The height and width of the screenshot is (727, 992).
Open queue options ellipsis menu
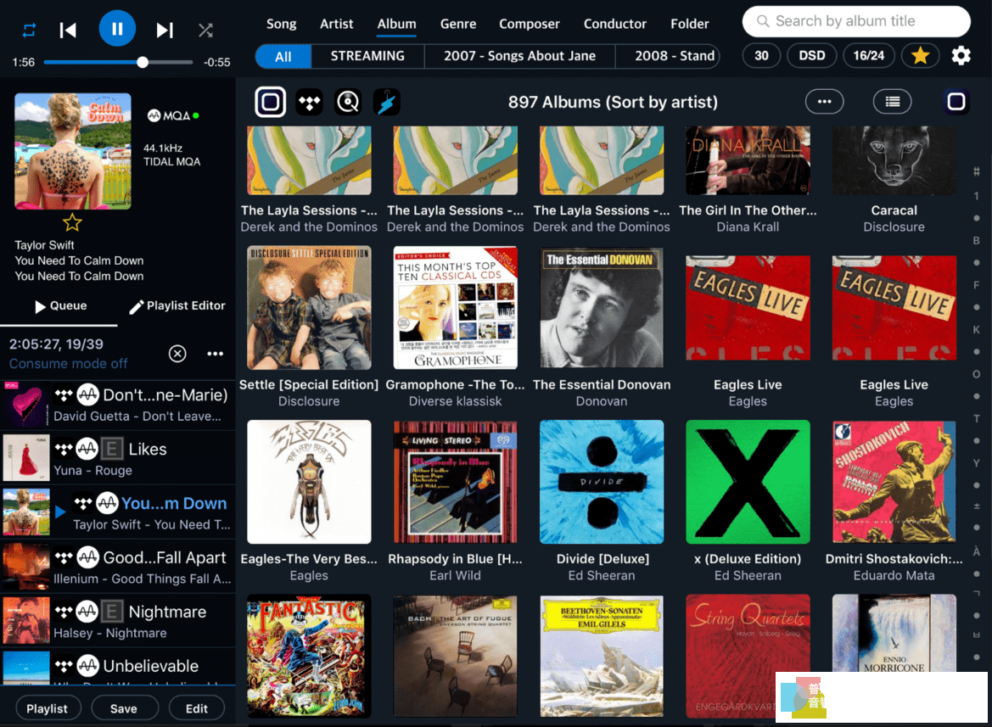(215, 354)
